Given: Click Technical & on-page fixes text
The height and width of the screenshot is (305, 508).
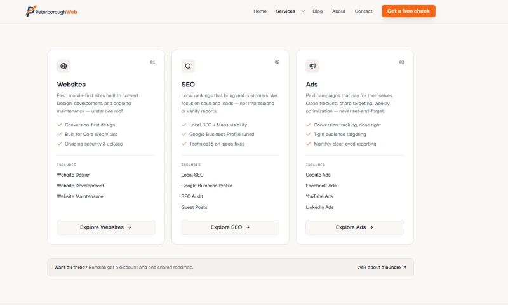Looking at the screenshot, I should click(x=217, y=144).
